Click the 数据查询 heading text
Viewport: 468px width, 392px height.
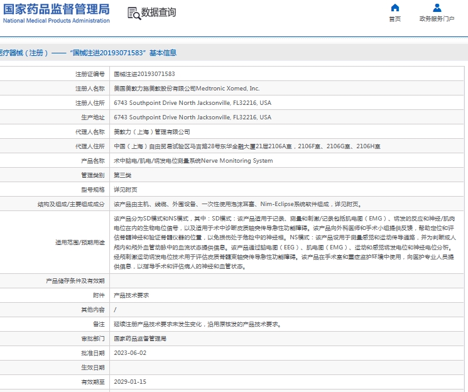tap(158, 12)
